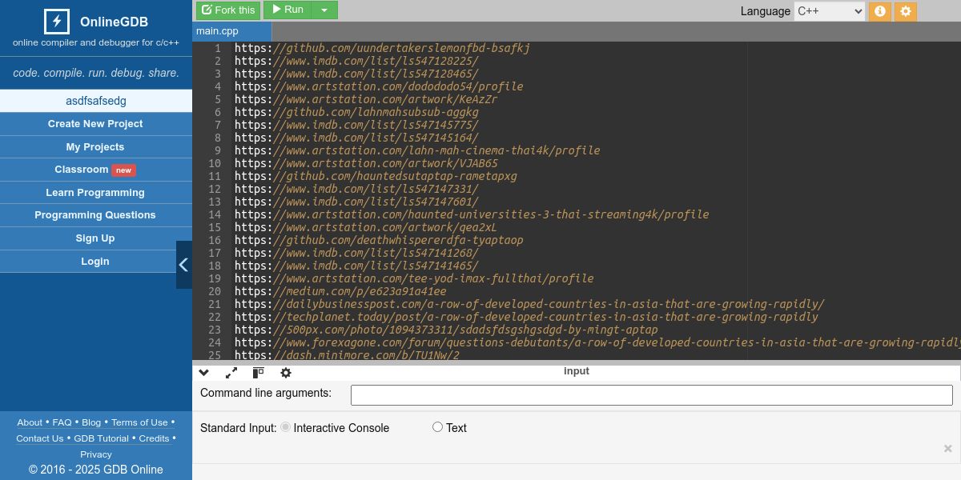The image size is (961, 480).
Task: Click line 16 deathwhispererdfa-tyaptaop URL
Action: (x=379, y=240)
